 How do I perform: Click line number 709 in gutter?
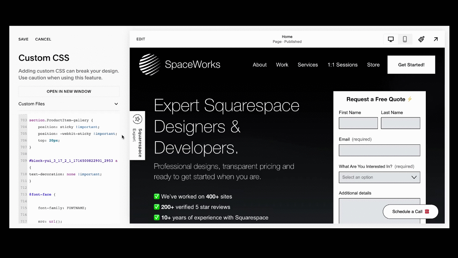click(x=24, y=161)
